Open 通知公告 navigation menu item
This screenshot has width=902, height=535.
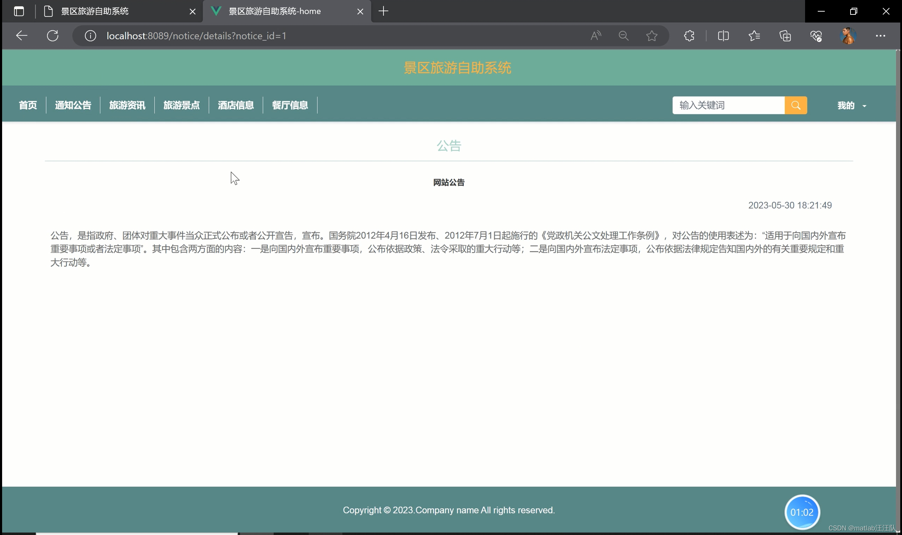coord(73,105)
